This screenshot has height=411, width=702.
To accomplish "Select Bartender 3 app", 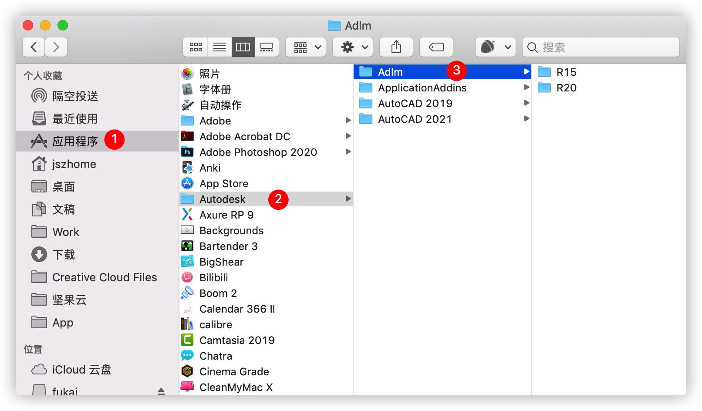I will coord(266,246).
